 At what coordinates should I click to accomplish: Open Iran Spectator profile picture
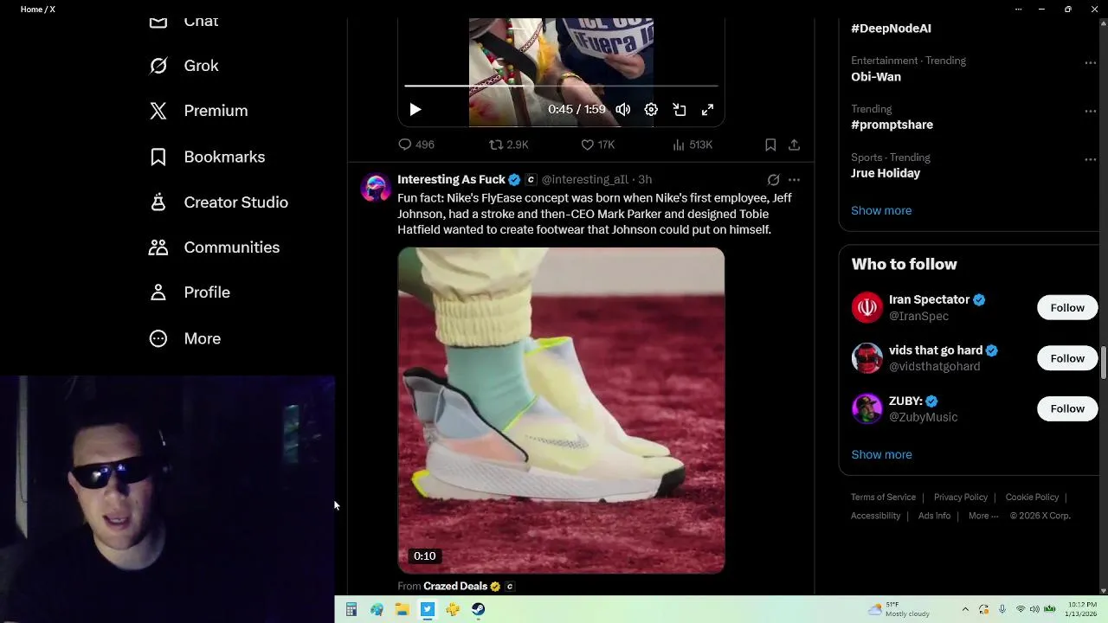[x=866, y=307]
